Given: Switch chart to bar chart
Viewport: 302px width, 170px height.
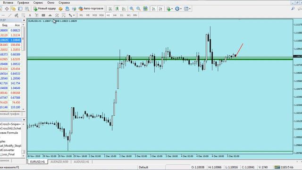Looking at the screenshot, I should [110, 8].
